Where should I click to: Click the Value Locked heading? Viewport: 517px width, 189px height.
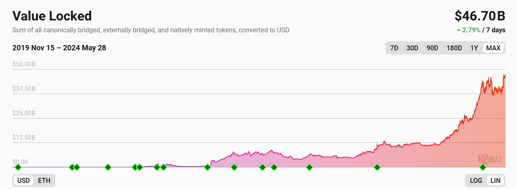click(x=52, y=16)
